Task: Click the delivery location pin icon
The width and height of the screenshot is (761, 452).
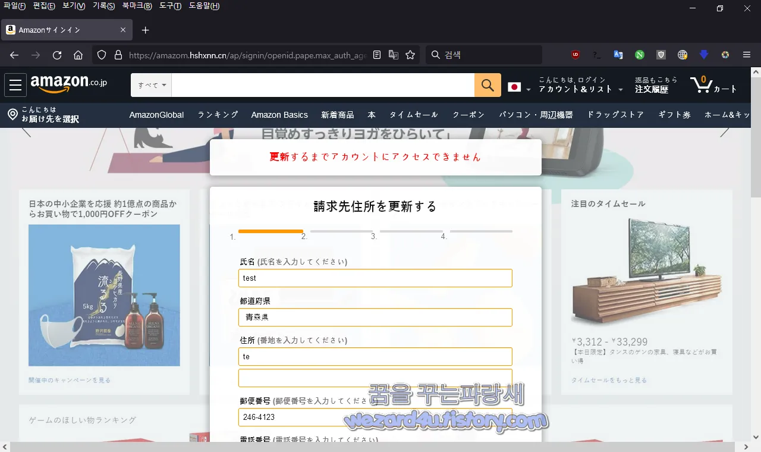Action: 12,114
